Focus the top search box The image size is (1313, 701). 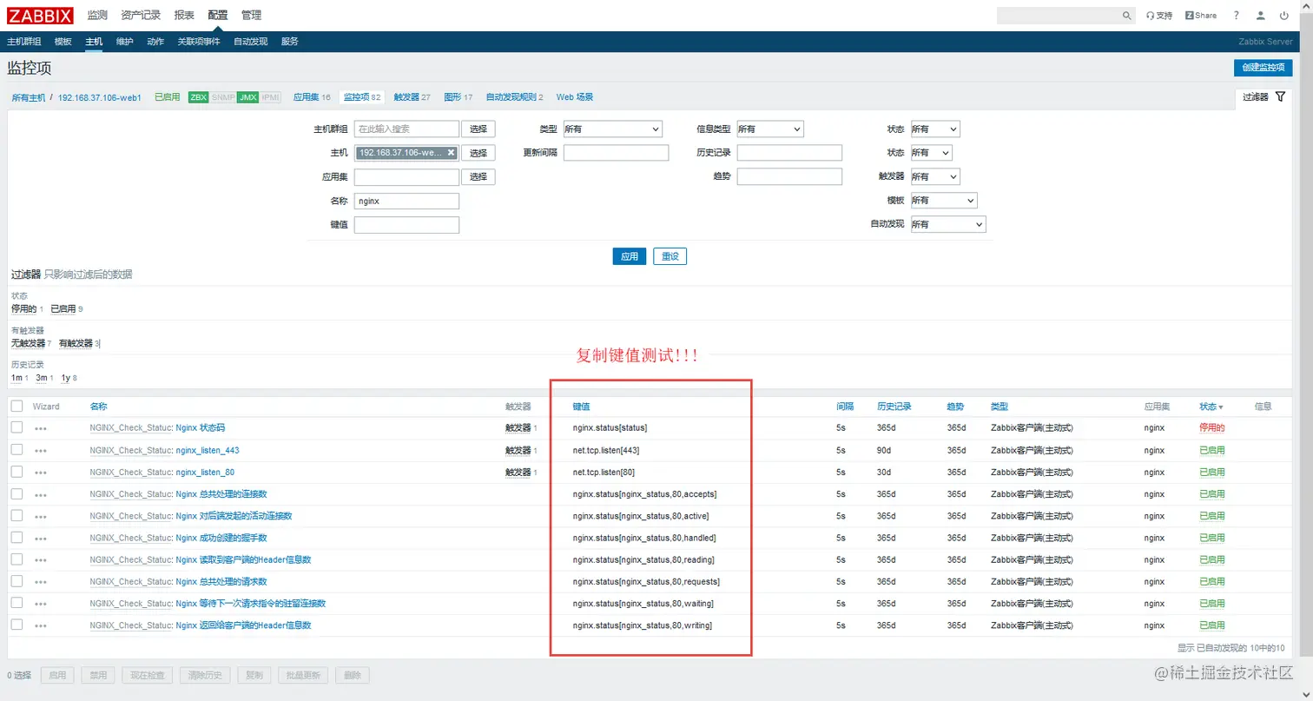click(x=1059, y=16)
